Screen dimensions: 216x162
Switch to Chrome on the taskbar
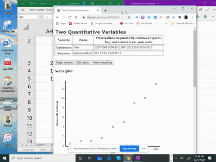128,158
